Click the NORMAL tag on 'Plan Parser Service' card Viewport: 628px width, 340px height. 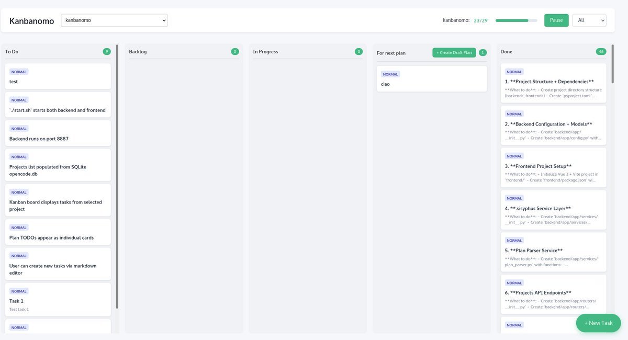coord(514,241)
